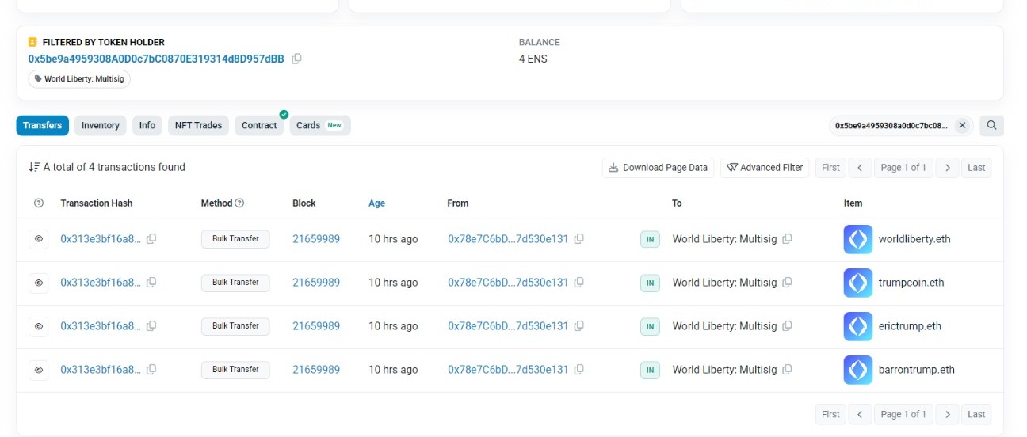The image size is (1027, 437).
Task: Click First in bottom pagination
Action: pyautogui.click(x=830, y=414)
